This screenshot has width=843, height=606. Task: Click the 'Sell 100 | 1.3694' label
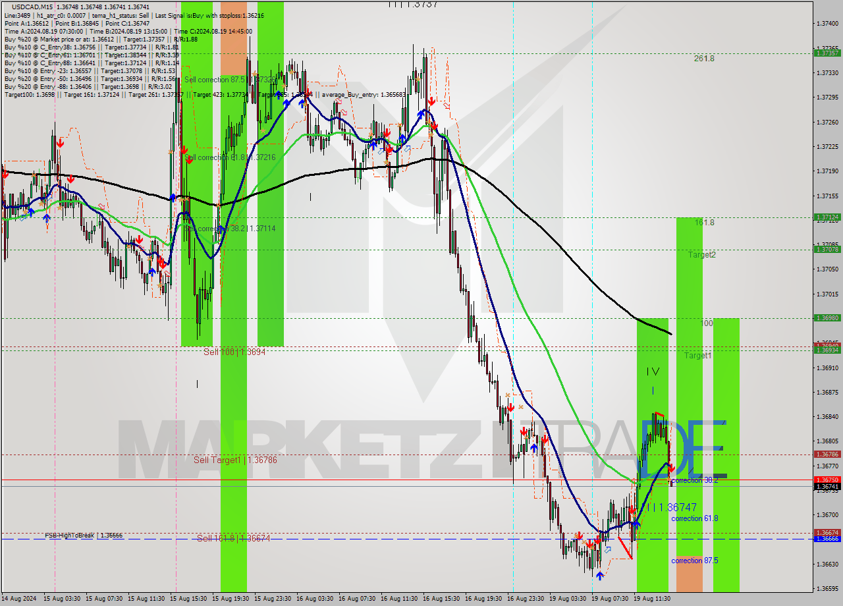[234, 352]
